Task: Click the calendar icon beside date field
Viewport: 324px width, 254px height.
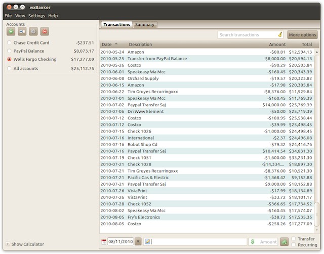Action: pos(104,242)
